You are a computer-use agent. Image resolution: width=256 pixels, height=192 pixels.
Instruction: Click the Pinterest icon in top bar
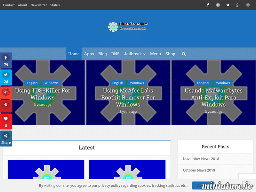point(248,5)
